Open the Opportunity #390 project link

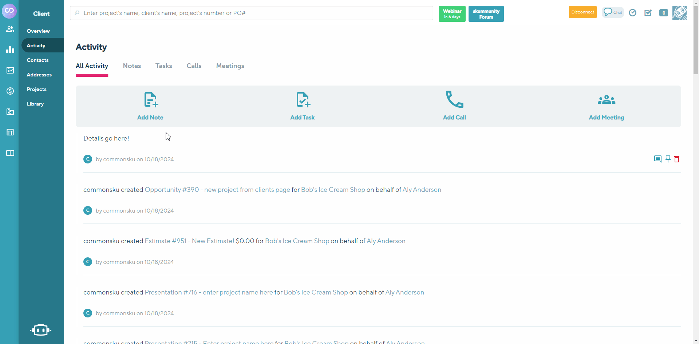(x=217, y=190)
